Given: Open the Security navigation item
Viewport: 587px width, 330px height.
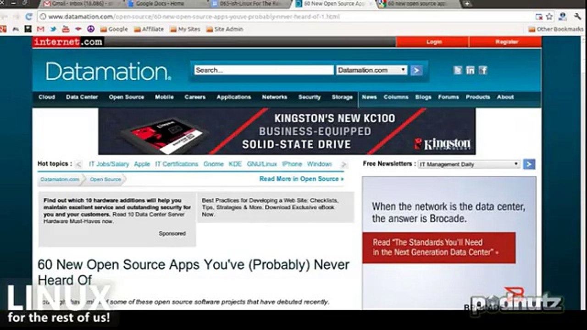Looking at the screenshot, I should [310, 97].
